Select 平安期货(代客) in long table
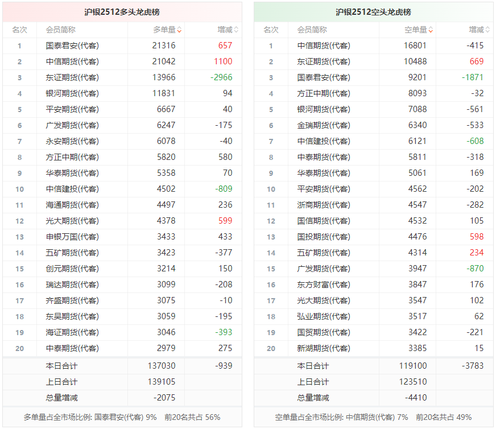Image resolution: width=496 pixels, height=429 pixels. point(72,109)
